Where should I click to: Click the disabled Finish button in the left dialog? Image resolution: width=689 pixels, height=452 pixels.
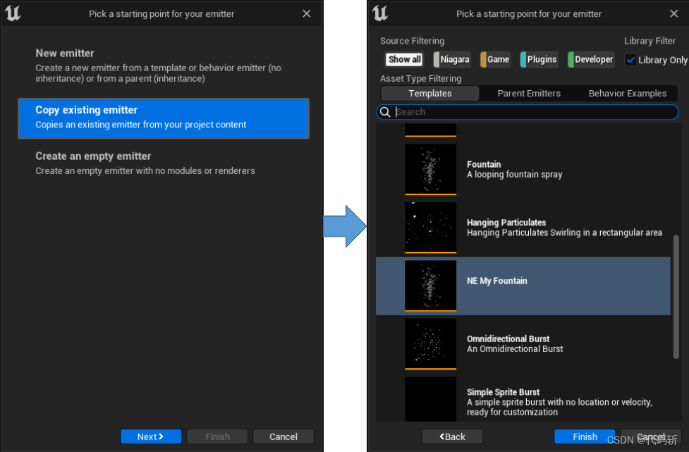tap(217, 437)
